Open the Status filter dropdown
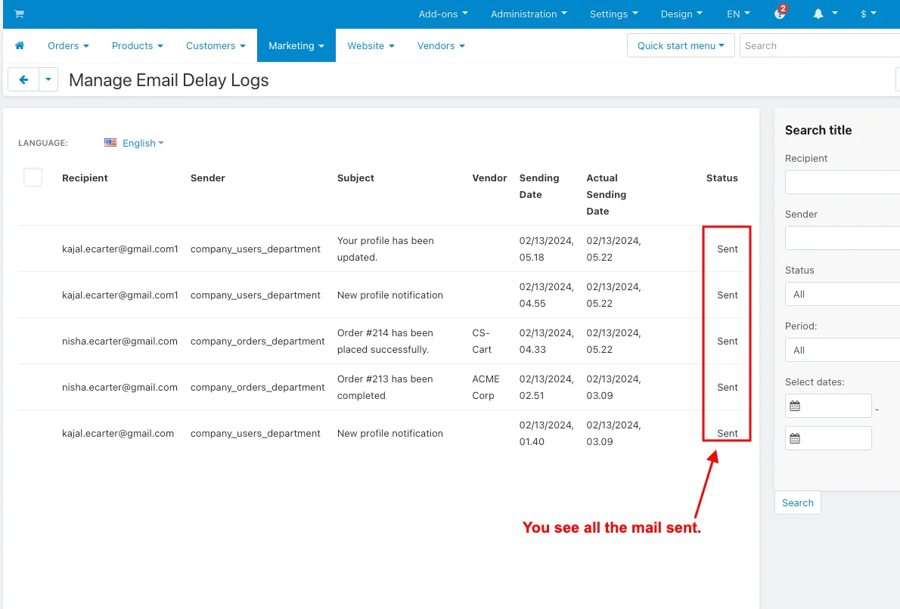This screenshot has width=900, height=609. (x=842, y=294)
